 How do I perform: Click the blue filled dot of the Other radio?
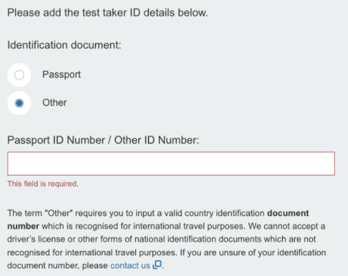click(19, 103)
